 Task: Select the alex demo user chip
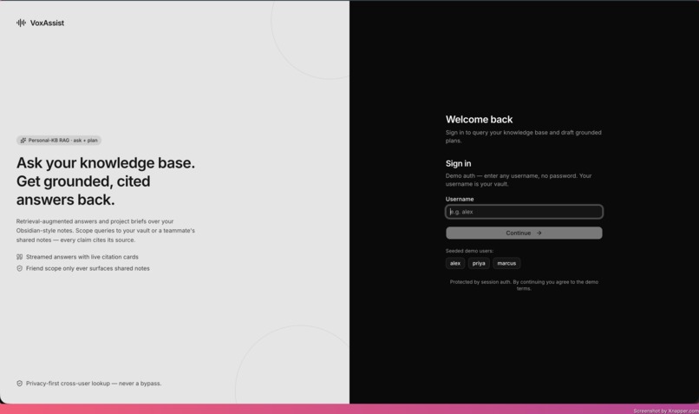455,263
